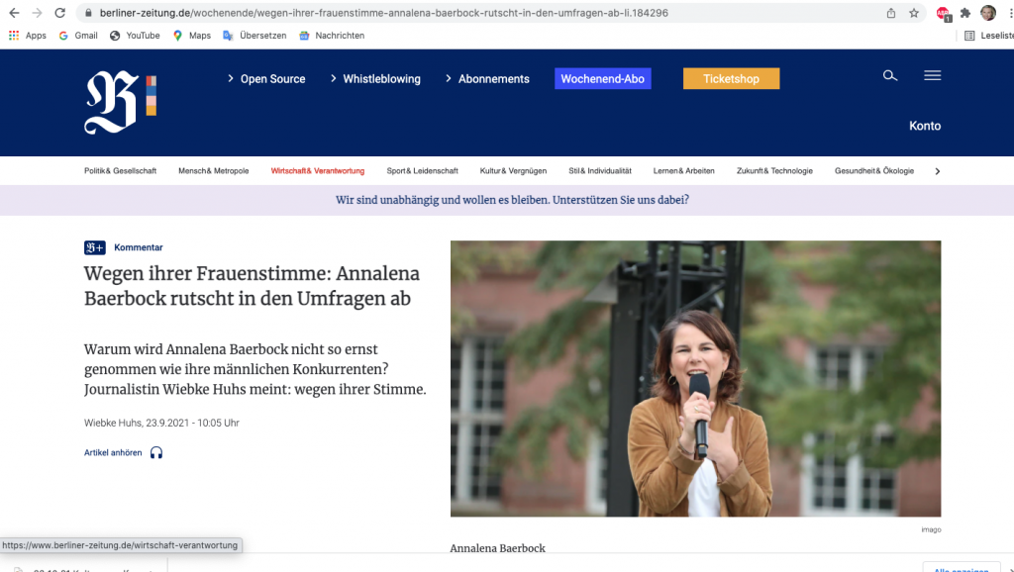Click the Annalena Baerbock article photo

pyautogui.click(x=695, y=378)
